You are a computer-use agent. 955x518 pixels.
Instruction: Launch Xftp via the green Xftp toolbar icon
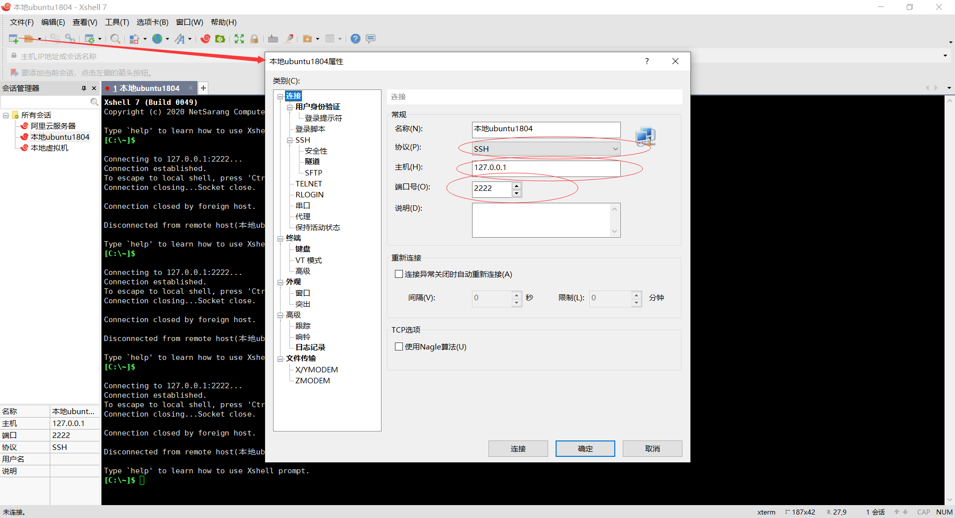coord(220,39)
